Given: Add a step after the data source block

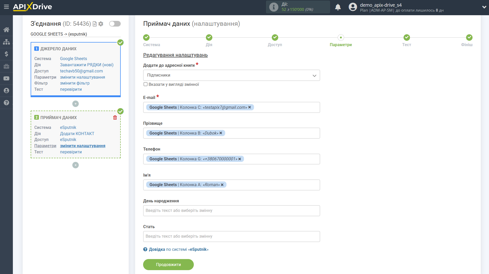Looking at the screenshot, I should 75,104.
